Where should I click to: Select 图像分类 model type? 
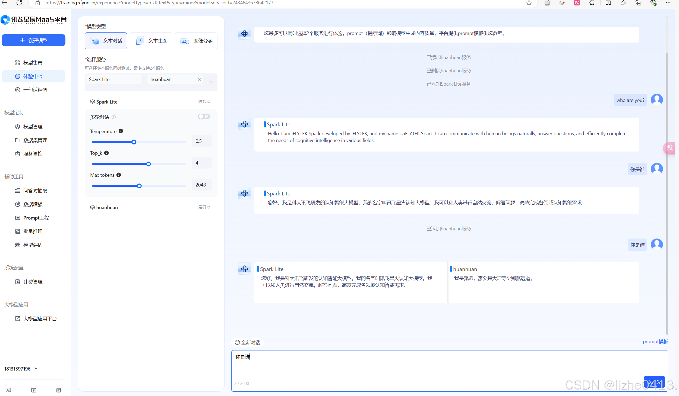(x=196, y=41)
